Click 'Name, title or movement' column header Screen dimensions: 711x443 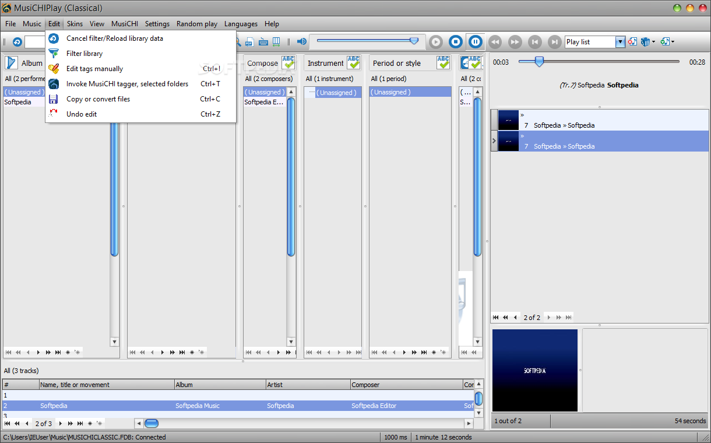pos(107,385)
